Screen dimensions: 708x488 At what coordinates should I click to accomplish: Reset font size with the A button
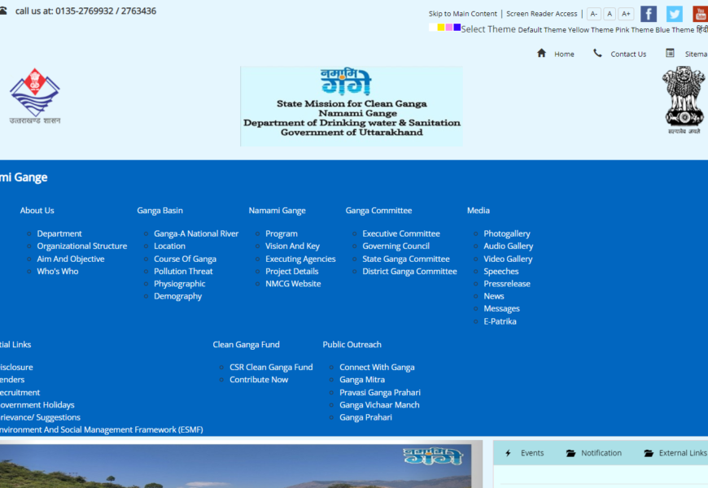[610, 14]
